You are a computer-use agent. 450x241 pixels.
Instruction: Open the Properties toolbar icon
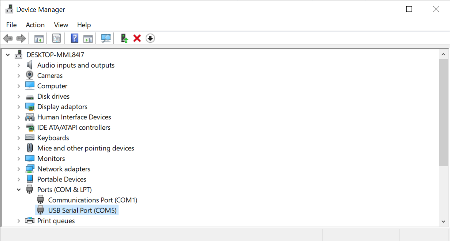56,38
